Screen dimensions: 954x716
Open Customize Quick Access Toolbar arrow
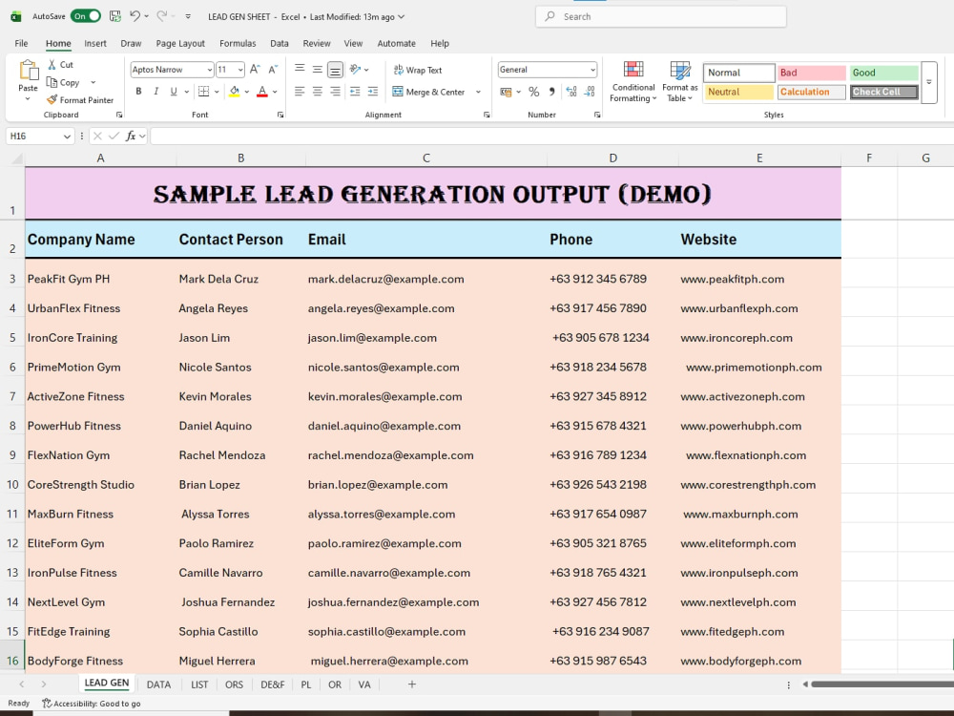tap(188, 16)
